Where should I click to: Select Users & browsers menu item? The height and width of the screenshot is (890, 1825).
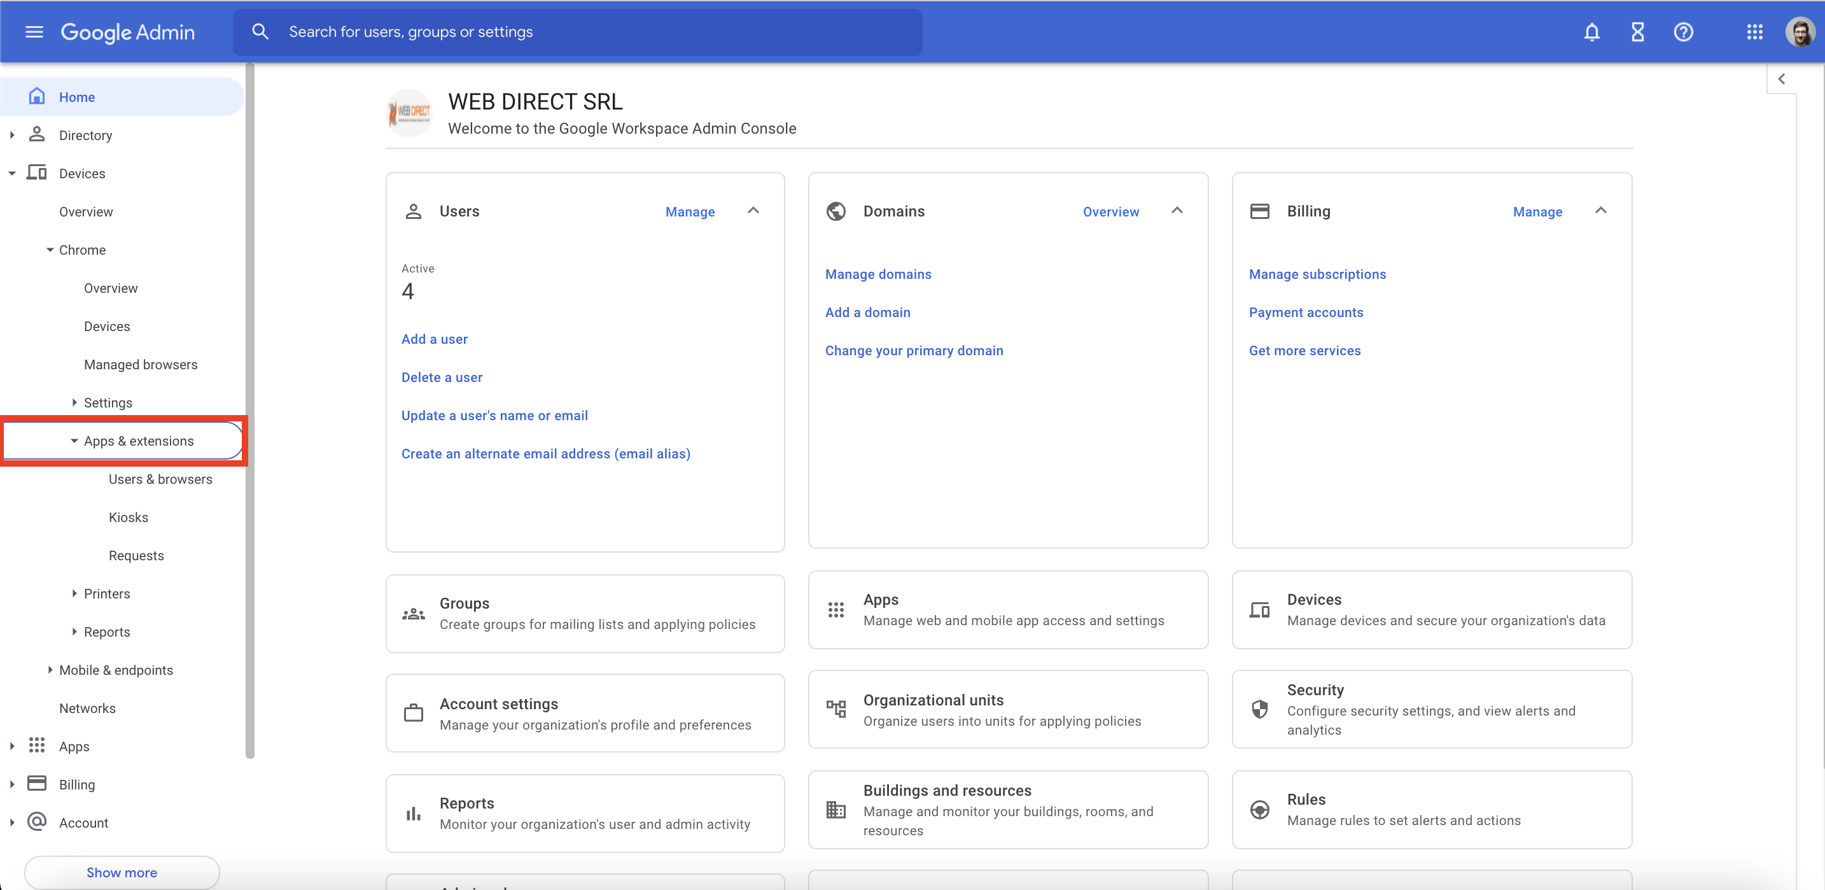pyautogui.click(x=160, y=479)
